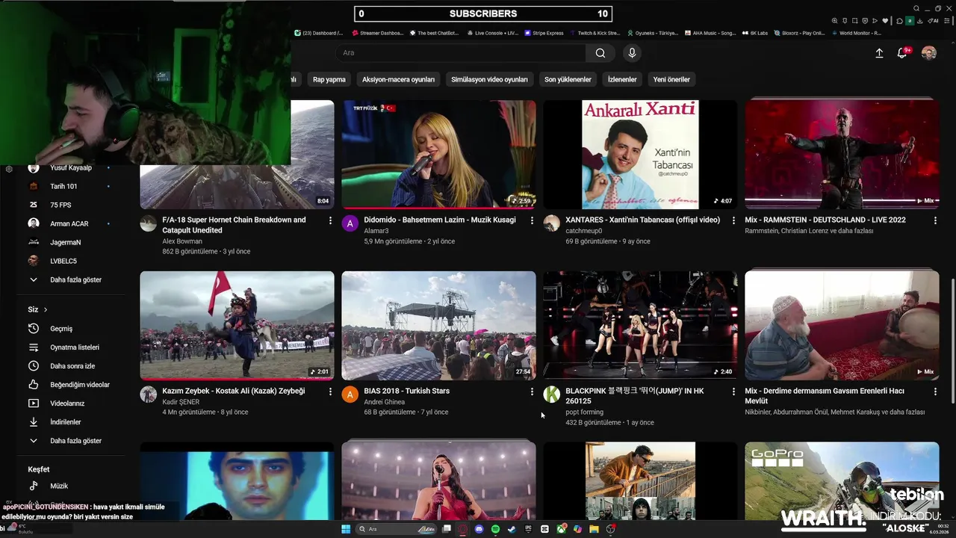The height and width of the screenshot is (538, 956).
Task: Open Videolarınız in sidebar
Action: click(67, 403)
